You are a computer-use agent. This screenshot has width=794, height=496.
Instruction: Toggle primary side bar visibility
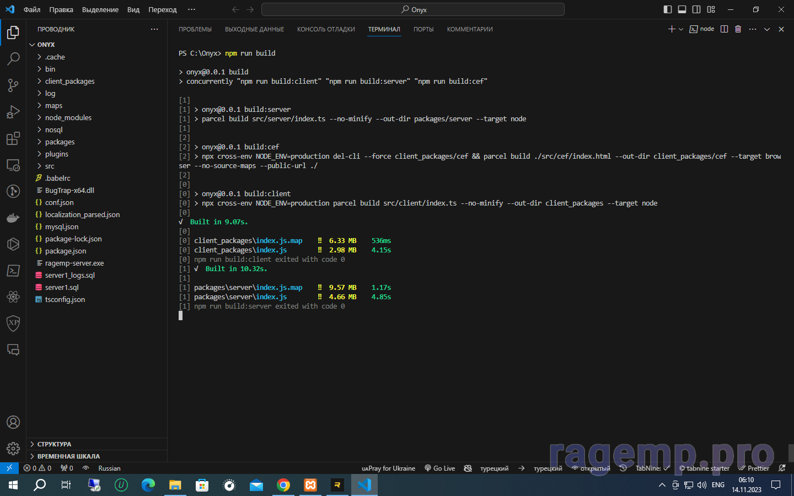tap(668, 9)
